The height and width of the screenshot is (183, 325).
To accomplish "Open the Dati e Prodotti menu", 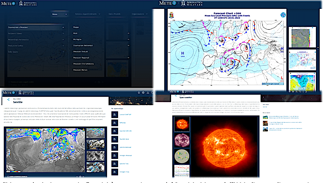I will coord(114,14).
